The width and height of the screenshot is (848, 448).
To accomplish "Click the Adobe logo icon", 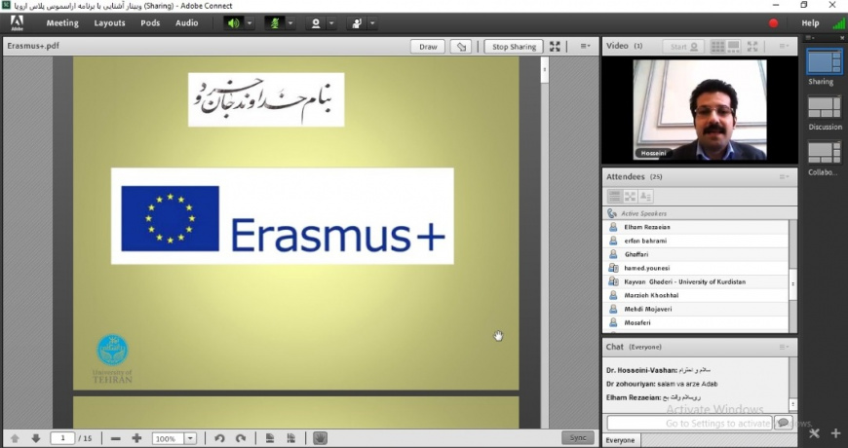I will click(17, 22).
